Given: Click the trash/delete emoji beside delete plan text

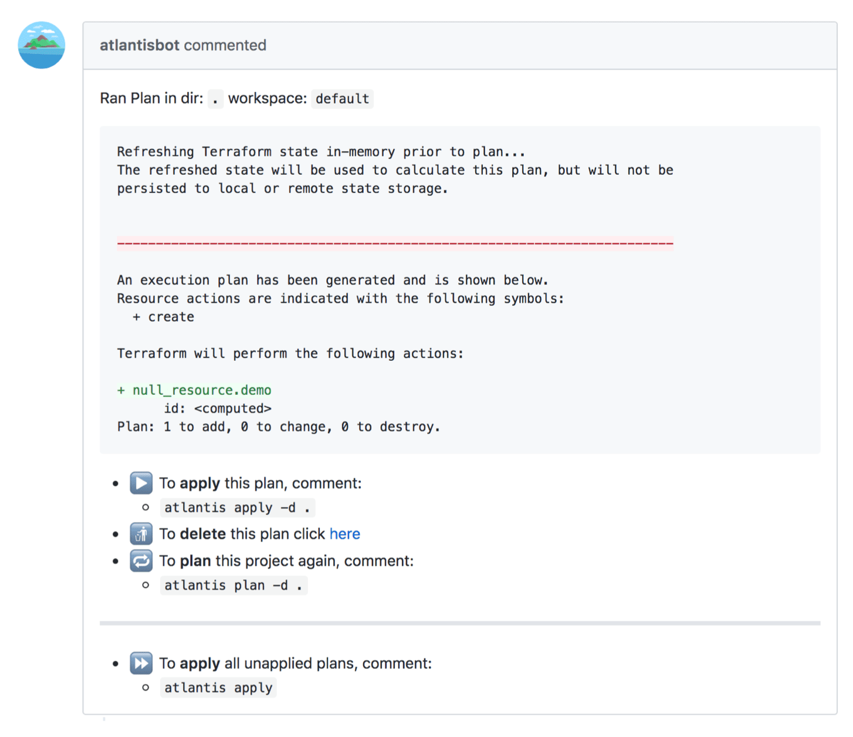Looking at the screenshot, I should pyautogui.click(x=141, y=533).
